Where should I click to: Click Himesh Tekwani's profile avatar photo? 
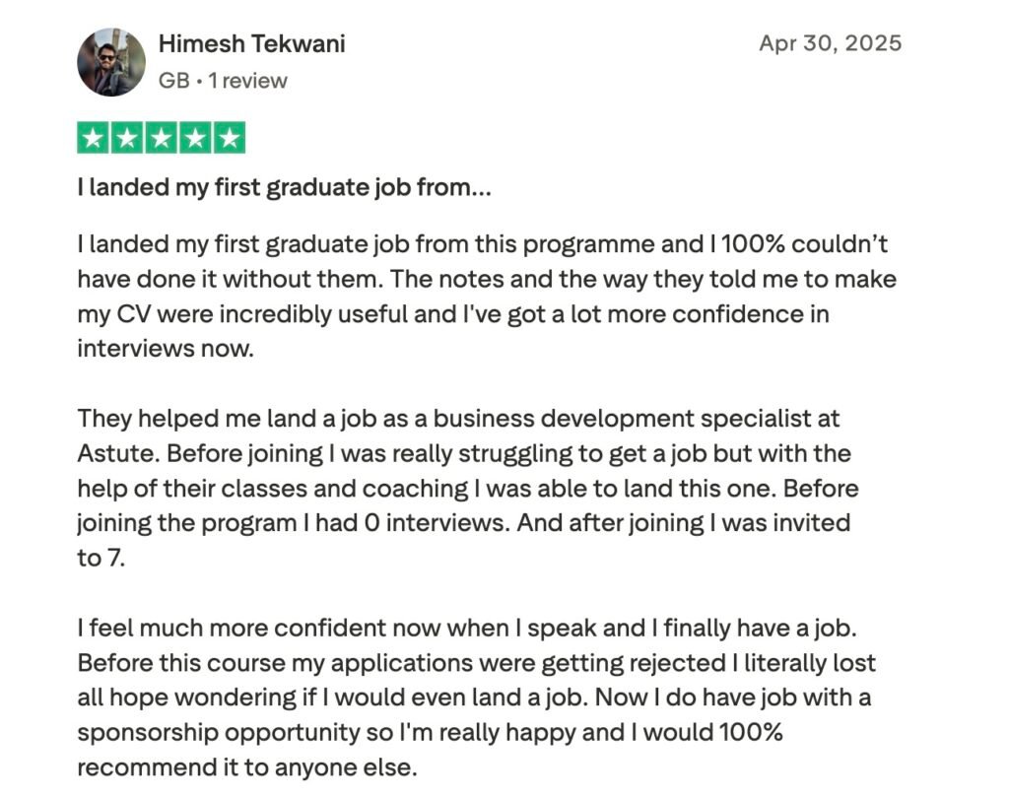[x=111, y=62]
